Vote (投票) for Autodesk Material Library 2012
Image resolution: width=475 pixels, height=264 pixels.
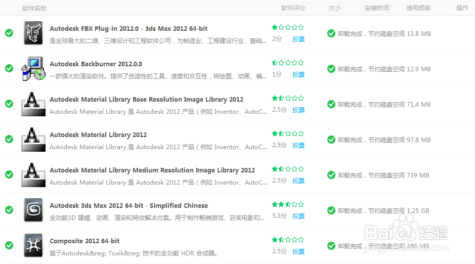[298, 145]
